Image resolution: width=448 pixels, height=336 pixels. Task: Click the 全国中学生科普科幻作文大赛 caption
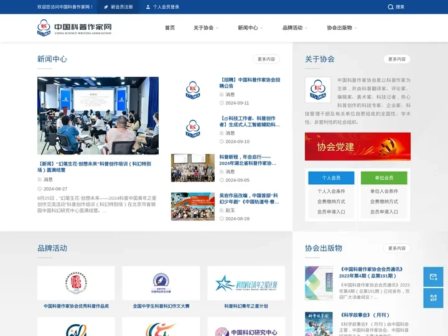(161, 306)
